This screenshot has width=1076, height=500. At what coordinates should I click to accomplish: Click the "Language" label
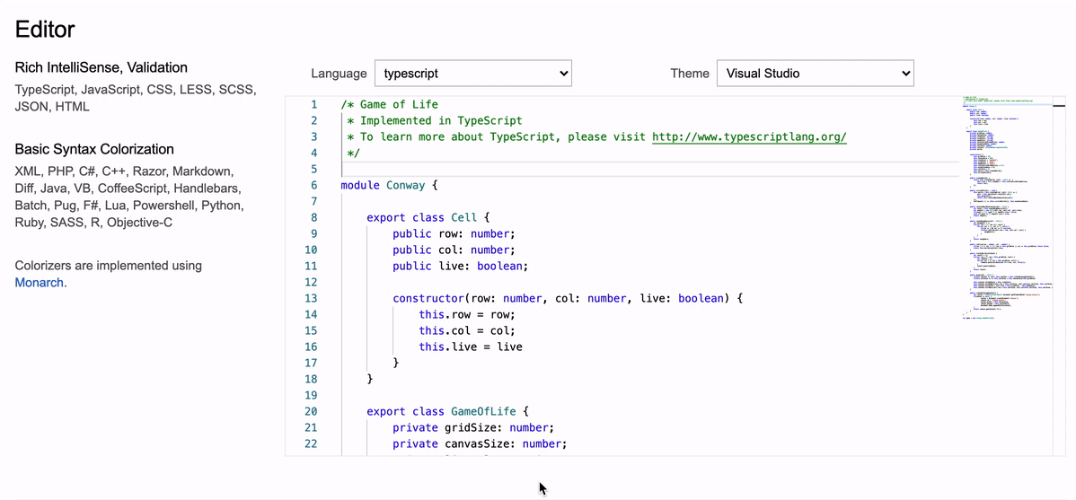[339, 74]
